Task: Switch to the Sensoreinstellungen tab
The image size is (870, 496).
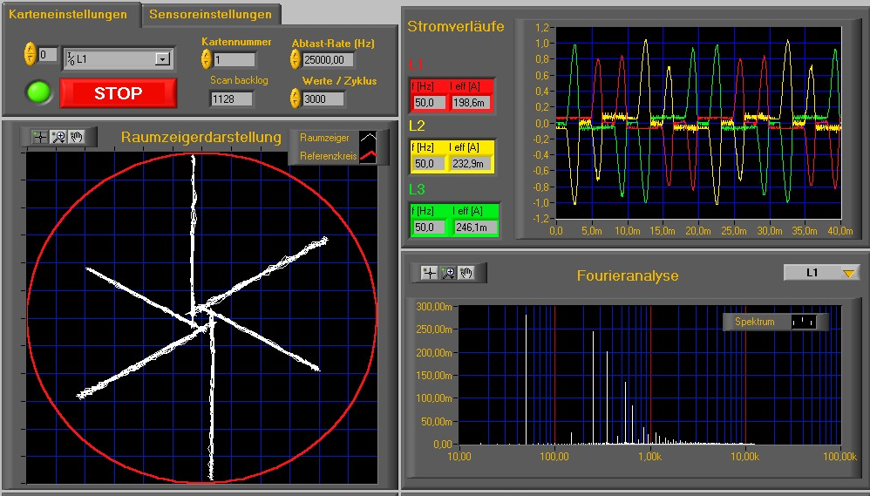Action: tap(210, 14)
